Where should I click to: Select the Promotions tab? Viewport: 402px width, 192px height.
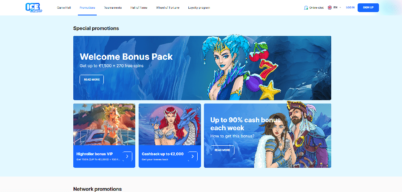pos(88,8)
